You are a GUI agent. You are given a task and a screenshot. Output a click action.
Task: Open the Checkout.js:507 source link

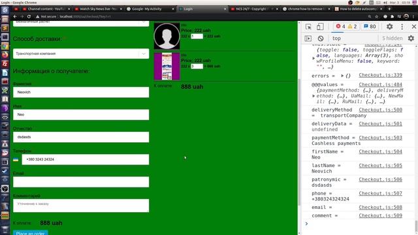pyautogui.click(x=380, y=193)
